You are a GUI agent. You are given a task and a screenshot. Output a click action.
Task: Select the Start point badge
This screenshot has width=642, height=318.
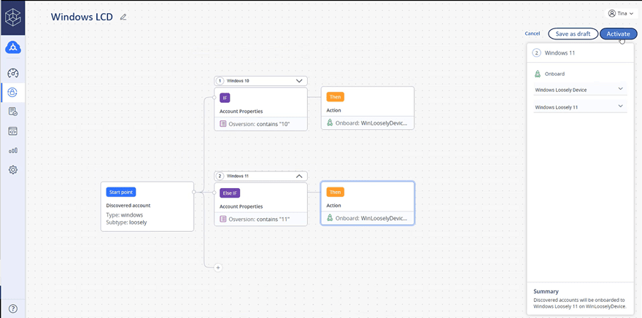(x=121, y=192)
